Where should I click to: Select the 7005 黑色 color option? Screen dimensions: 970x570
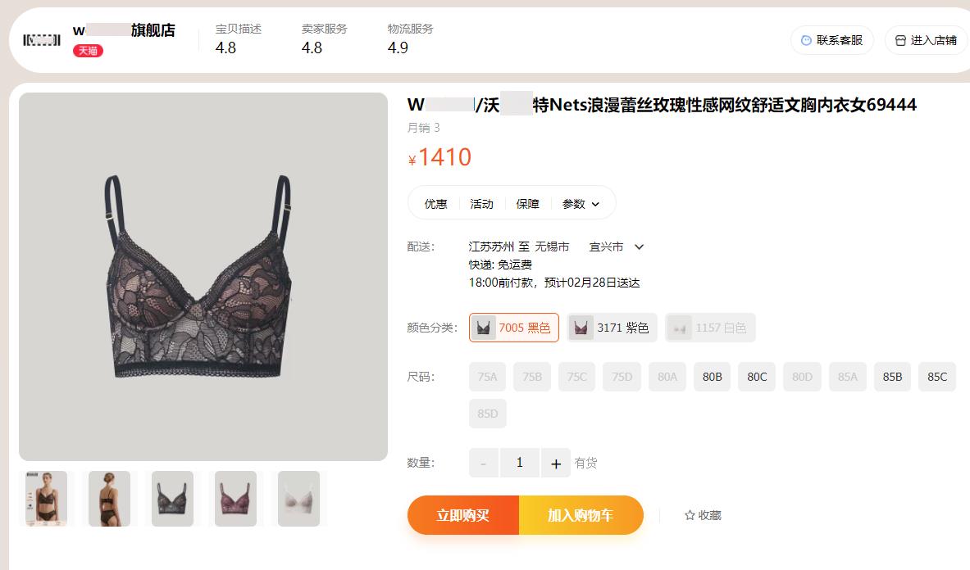pyautogui.click(x=514, y=328)
